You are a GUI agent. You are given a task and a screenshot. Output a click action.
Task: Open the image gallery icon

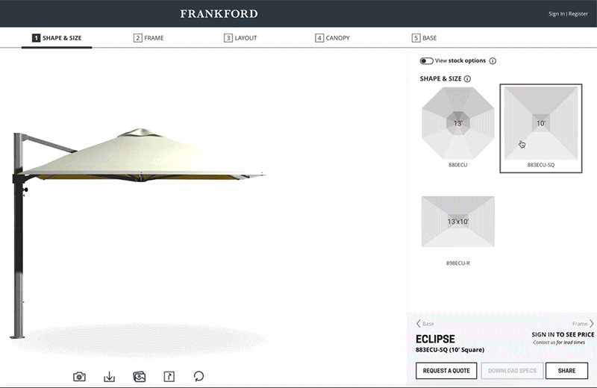click(x=140, y=377)
